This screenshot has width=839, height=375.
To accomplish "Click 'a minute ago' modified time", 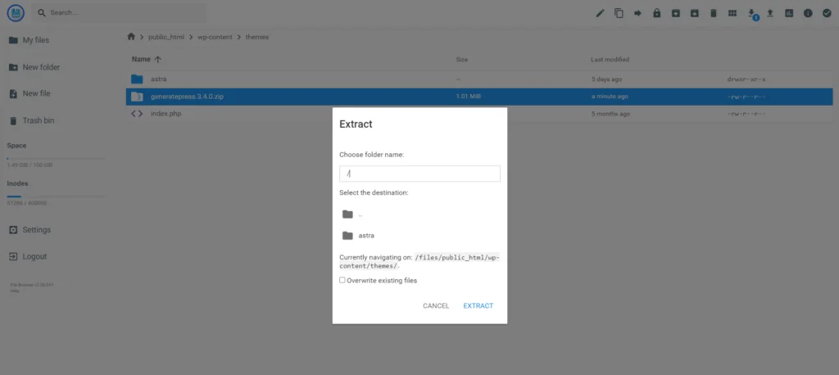I will 610,97.
